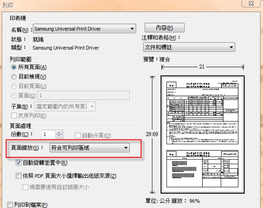Toggle the 反序列印 checkbox
The image size is (263, 208).
click(14, 116)
